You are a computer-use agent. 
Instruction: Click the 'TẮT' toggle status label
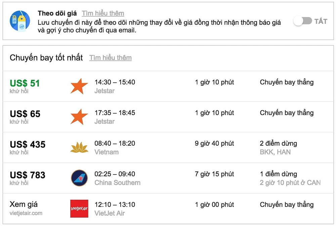click(x=321, y=21)
